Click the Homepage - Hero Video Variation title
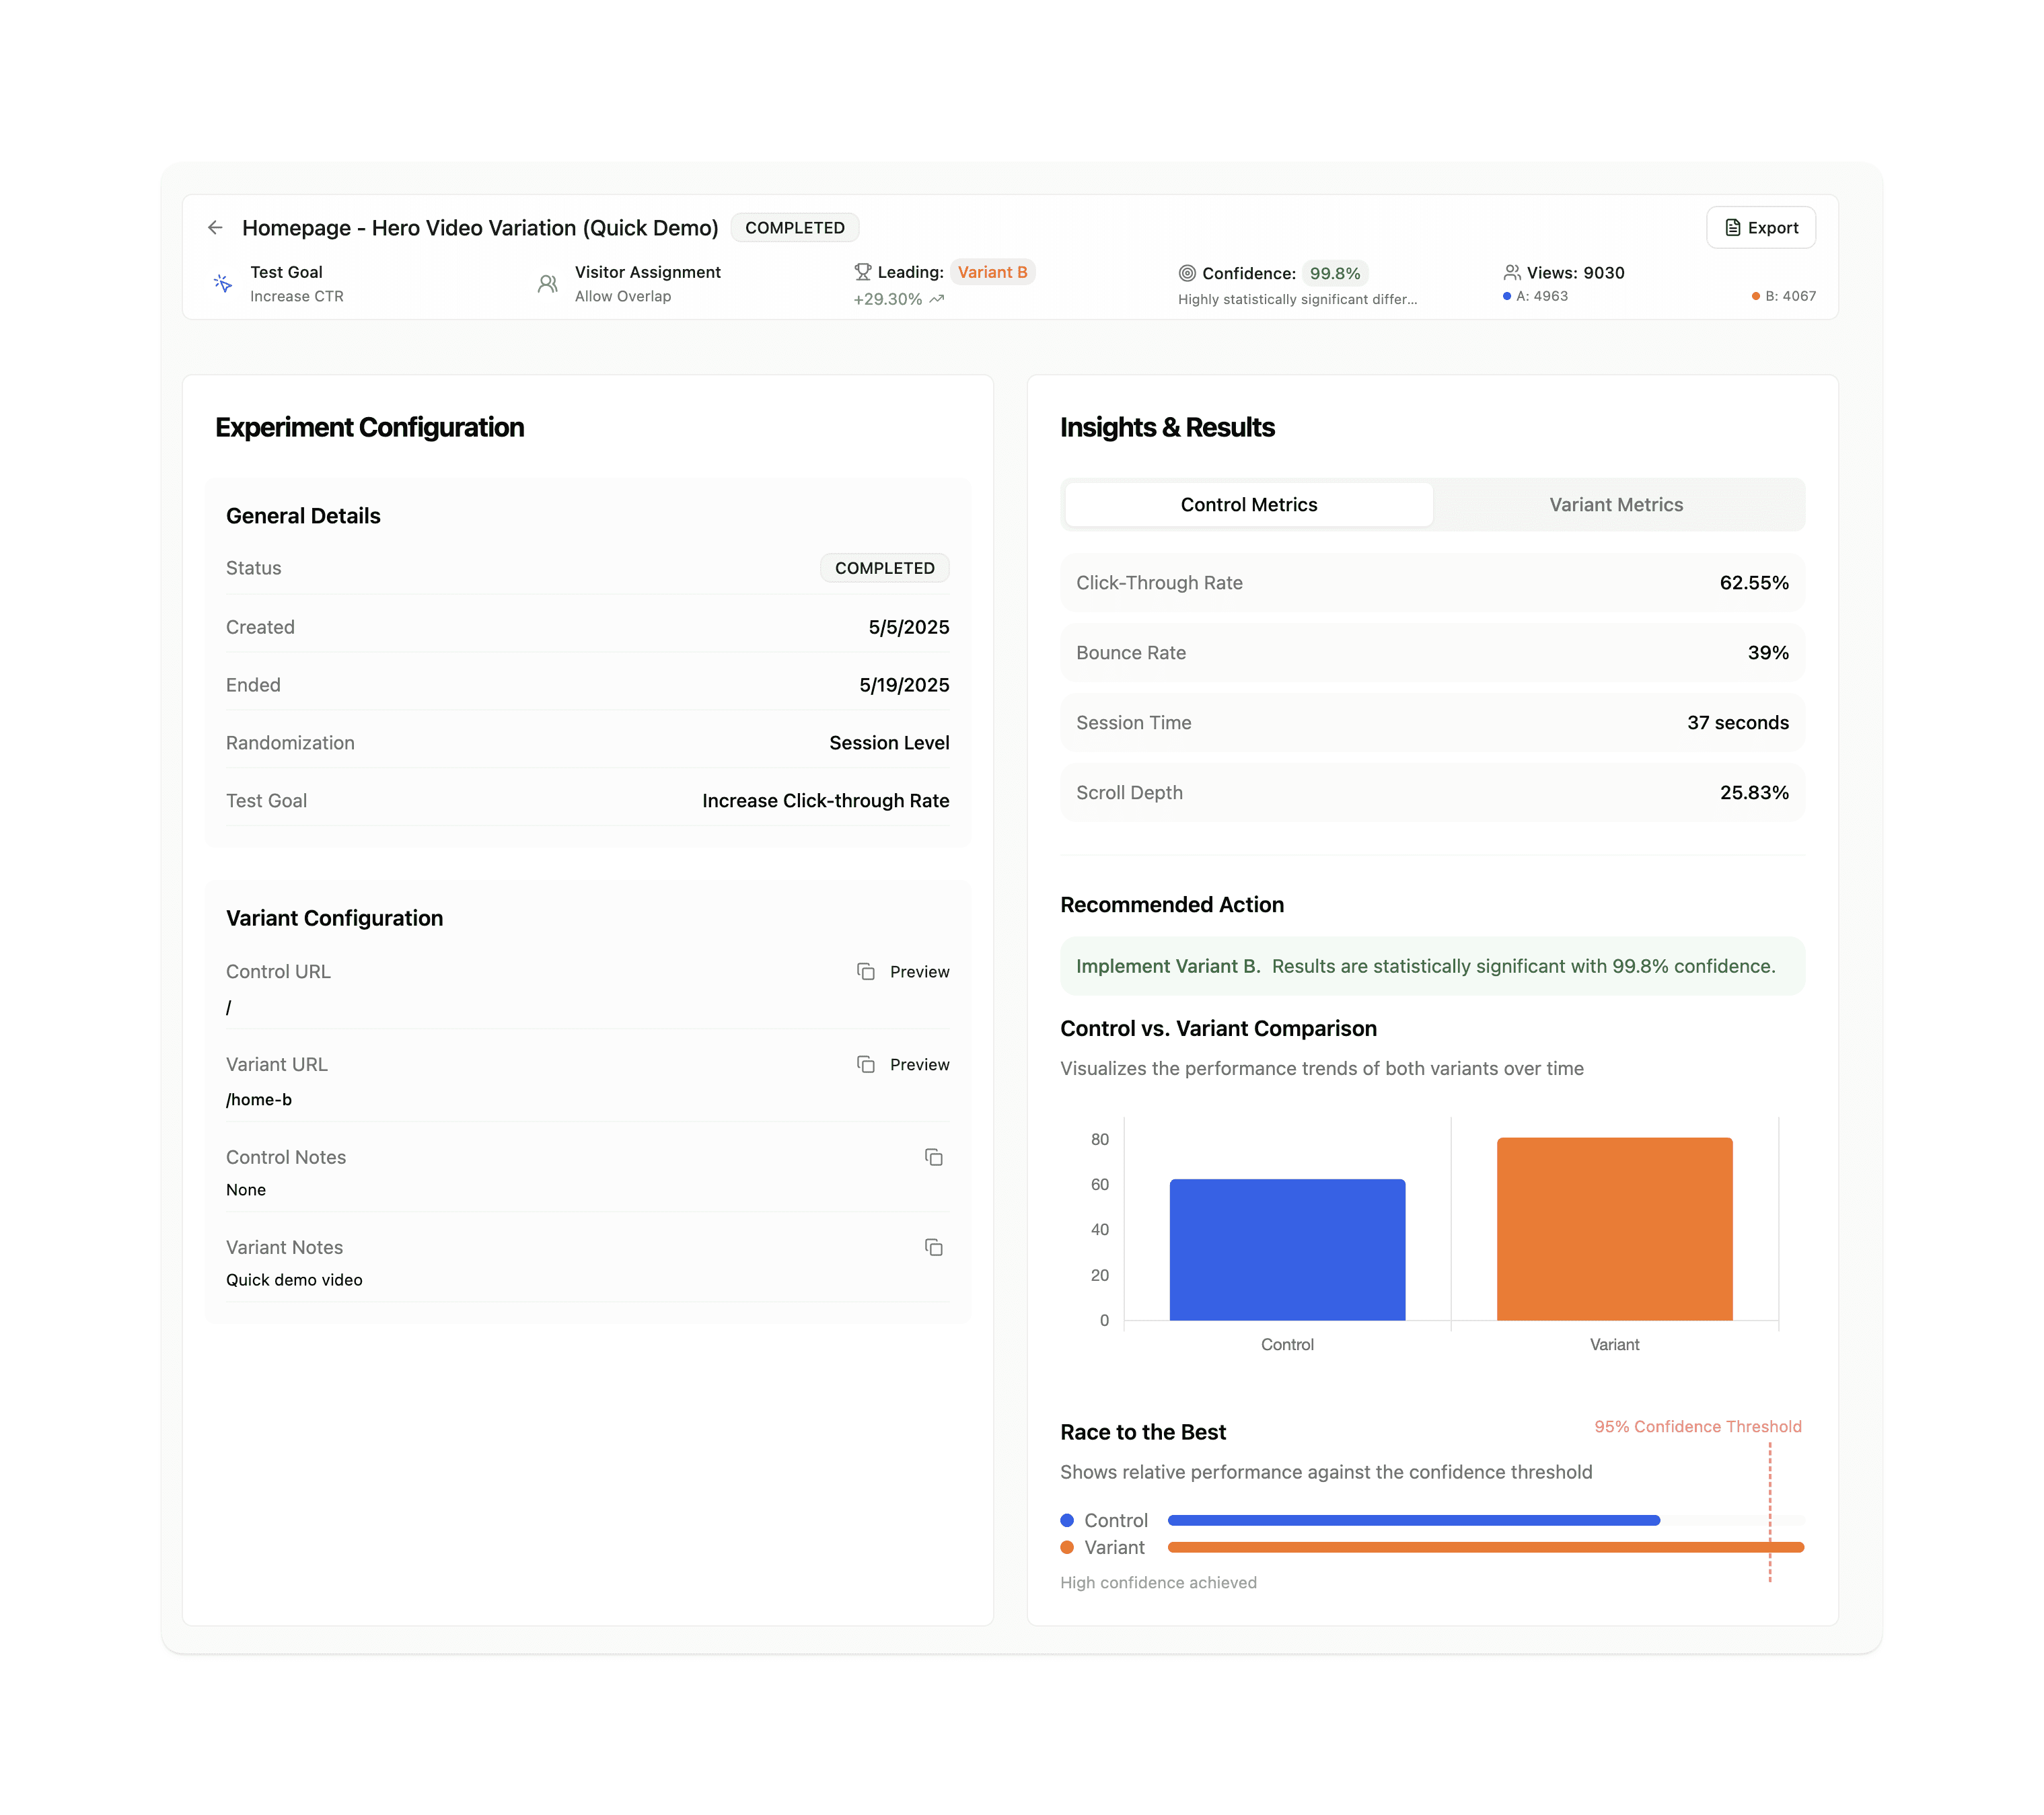The height and width of the screenshot is (1815, 2044). pyautogui.click(x=480, y=228)
